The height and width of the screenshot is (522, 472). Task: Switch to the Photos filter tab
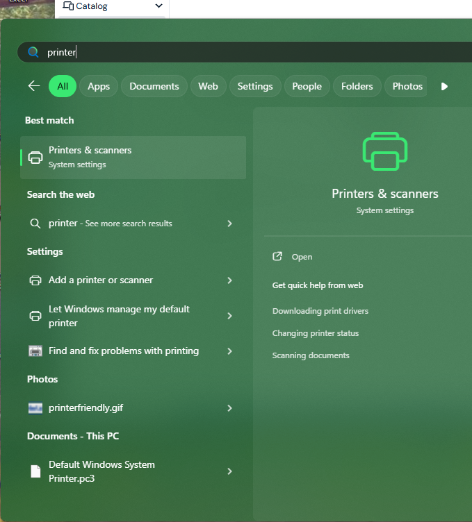click(x=406, y=86)
